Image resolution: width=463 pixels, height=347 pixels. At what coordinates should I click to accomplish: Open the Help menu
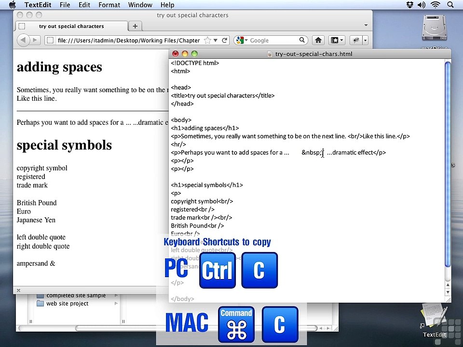(167, 5)
